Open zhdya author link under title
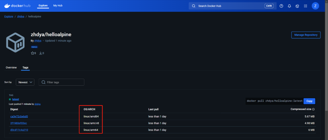Image resolution: width=328 pixels, height=140 pixels. pyautogui.click(x=38, y=41)
